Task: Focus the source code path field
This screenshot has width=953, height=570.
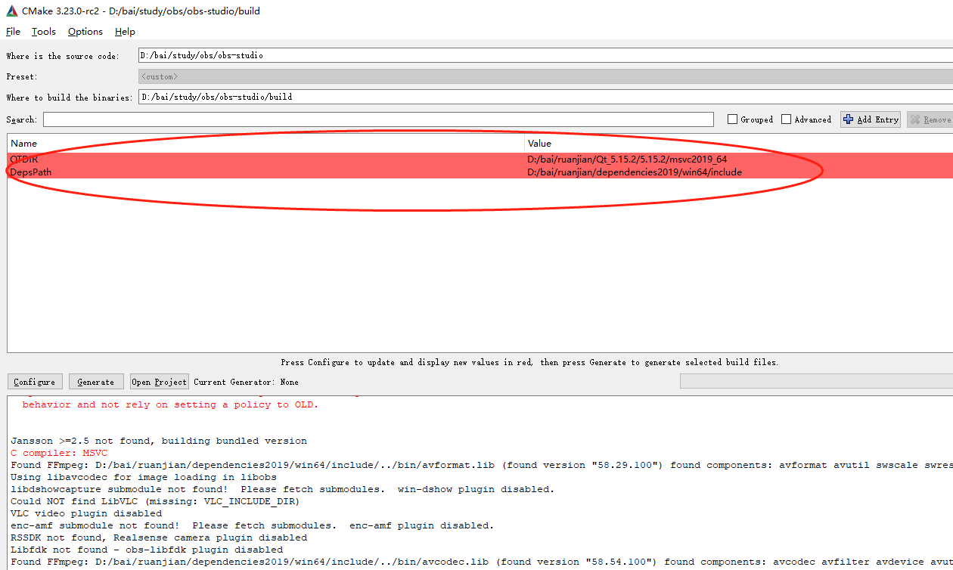Action: click(x=545, y=55)
